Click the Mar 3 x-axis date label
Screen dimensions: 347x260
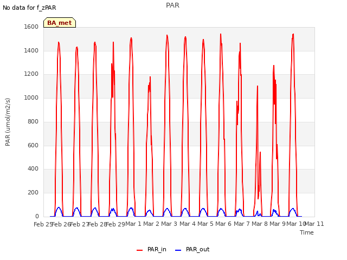point(169,224)
